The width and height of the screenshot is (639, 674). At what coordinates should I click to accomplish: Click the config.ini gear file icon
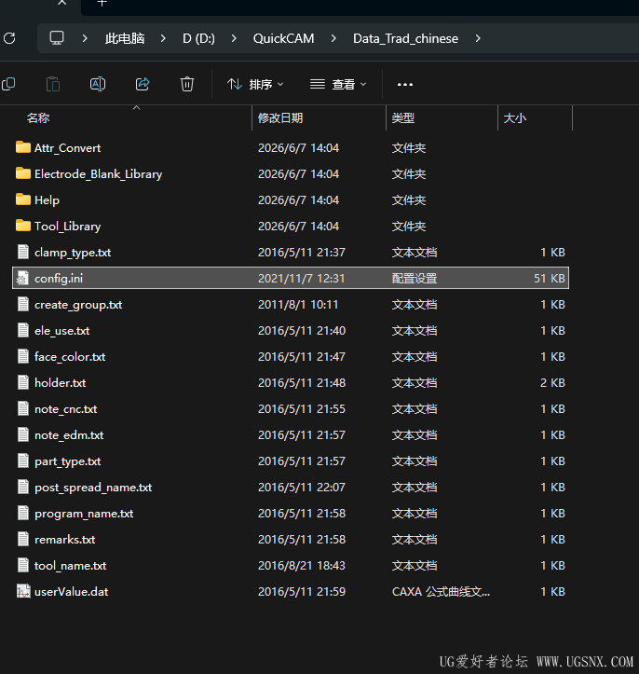(x=22, y=278)
